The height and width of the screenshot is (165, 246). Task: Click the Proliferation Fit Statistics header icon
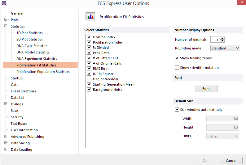[x=90, y=17]
